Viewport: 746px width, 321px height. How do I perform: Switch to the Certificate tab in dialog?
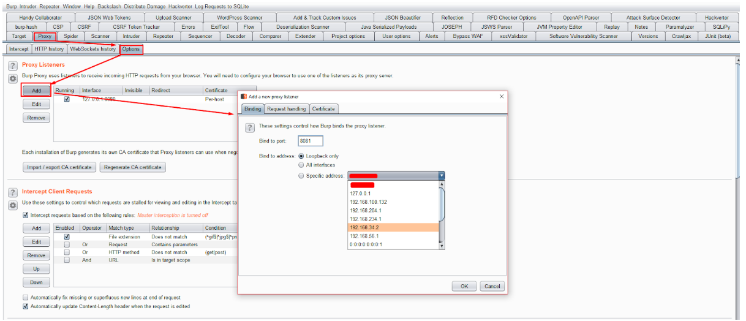click(x=323, y=108)
